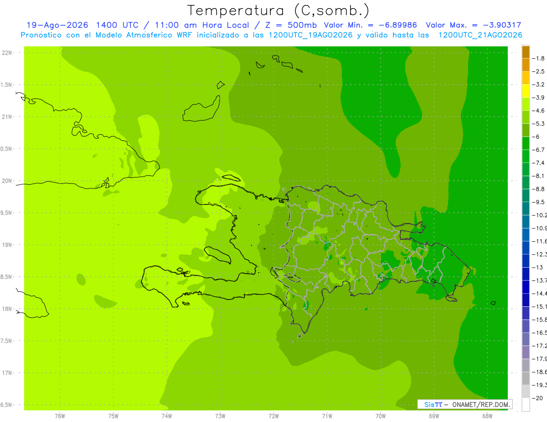Click the '-2.5' legend value
This screenshot has width=547, height=422.
539,71
